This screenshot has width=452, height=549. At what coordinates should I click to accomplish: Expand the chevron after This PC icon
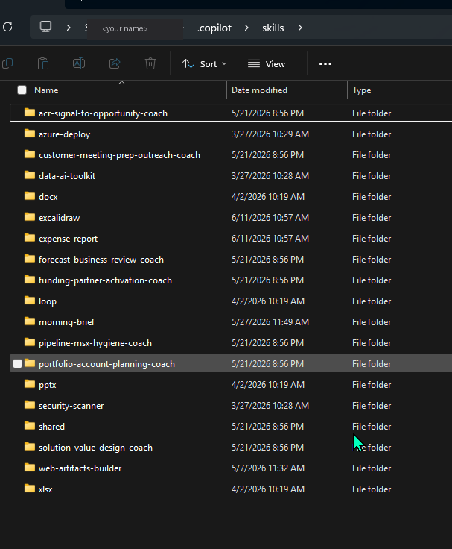[69, 28]
